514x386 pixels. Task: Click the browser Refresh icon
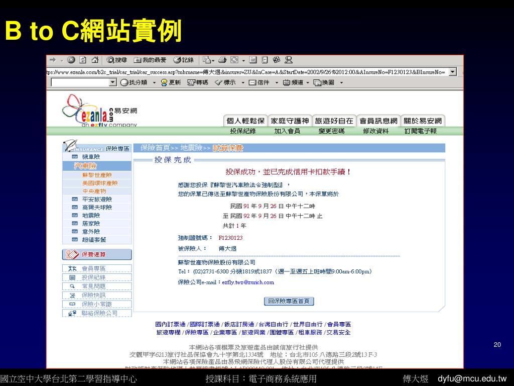83,60
